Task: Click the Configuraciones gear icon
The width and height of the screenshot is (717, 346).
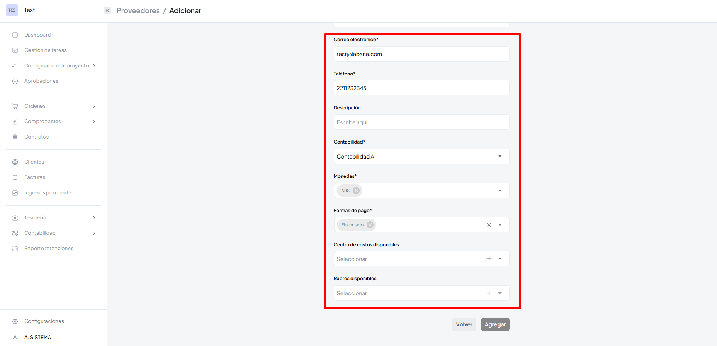Action: pos(15,321)
